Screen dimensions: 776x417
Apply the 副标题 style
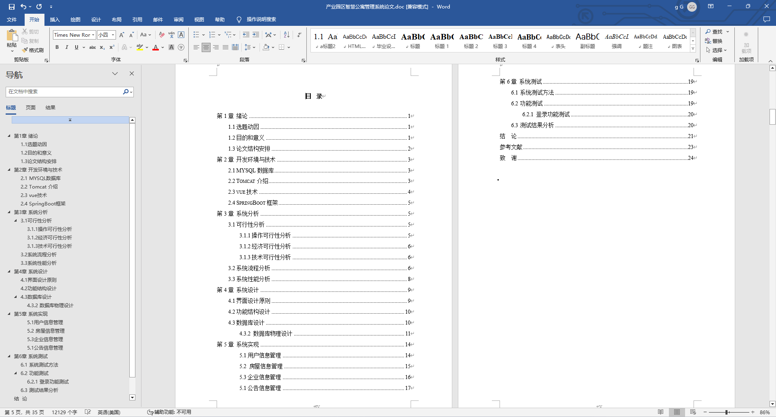pos(587,41)
